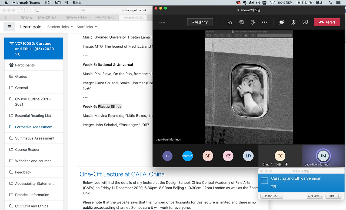Select the YZ participant avatar

(228, 156)
